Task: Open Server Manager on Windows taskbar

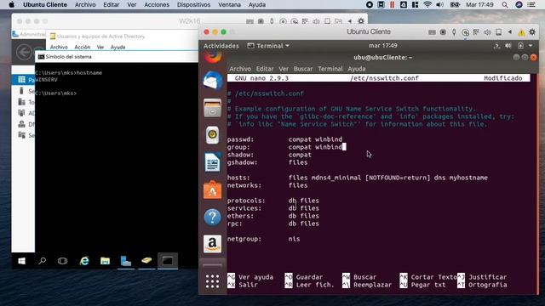Action: (126, 261)
